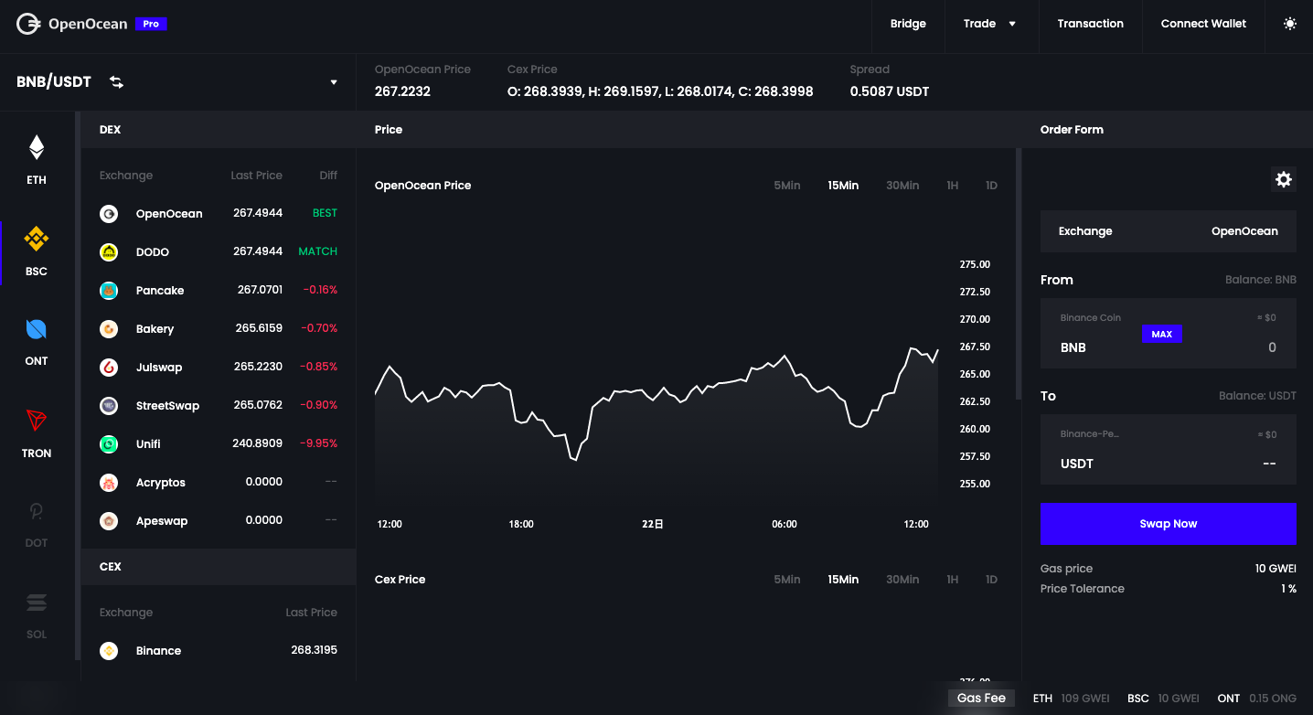The height and width of the screenshot is (715, 1313).
Task: Click the OpenOcean BEST label
Action: [325, 213]
